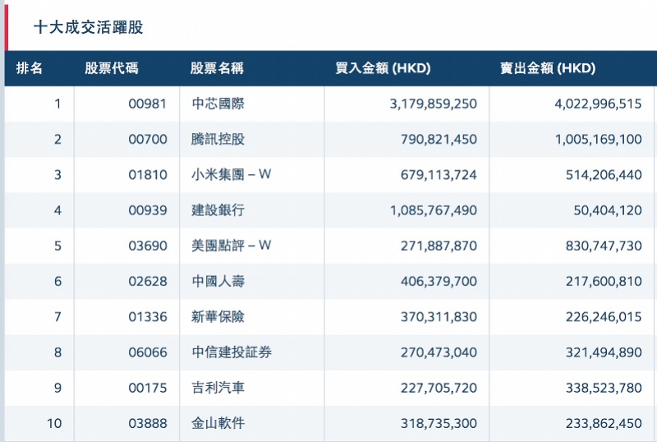Select stock name 金山軟件
The height and width of the screenshot is (442, 657).
click(218, 424)
